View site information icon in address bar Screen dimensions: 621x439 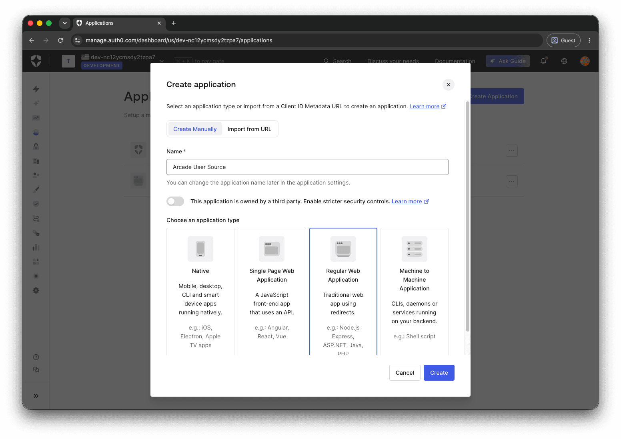(78, 40)
